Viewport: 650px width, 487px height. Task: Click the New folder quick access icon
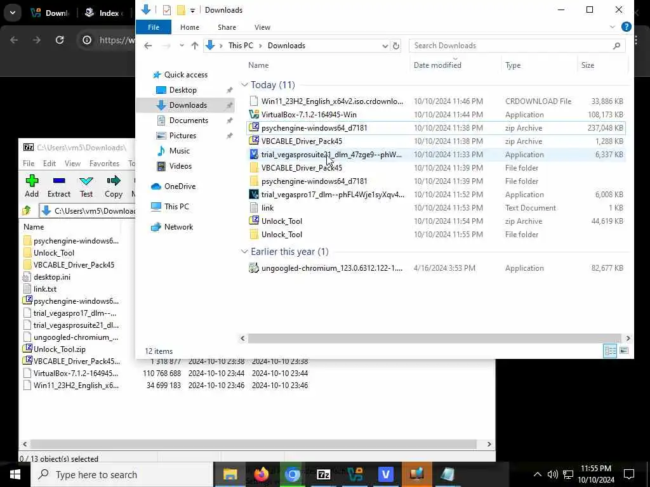pos(181,10)
